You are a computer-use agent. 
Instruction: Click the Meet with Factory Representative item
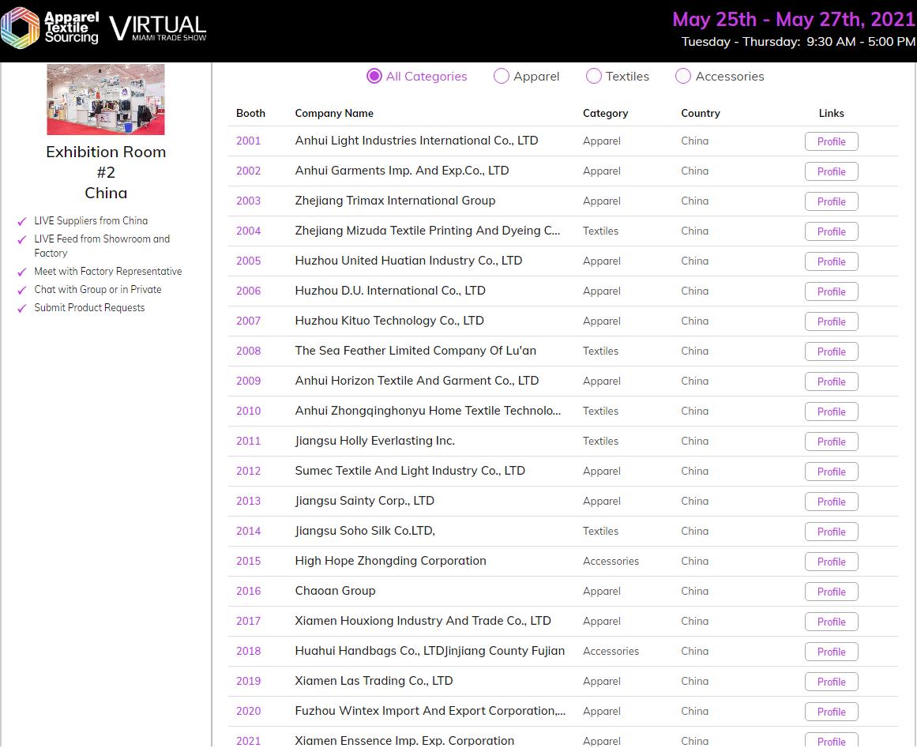[108, 272]
